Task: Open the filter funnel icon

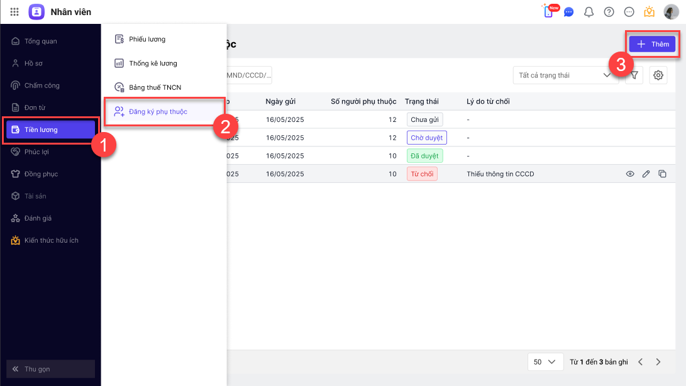Action: [634, 75]
